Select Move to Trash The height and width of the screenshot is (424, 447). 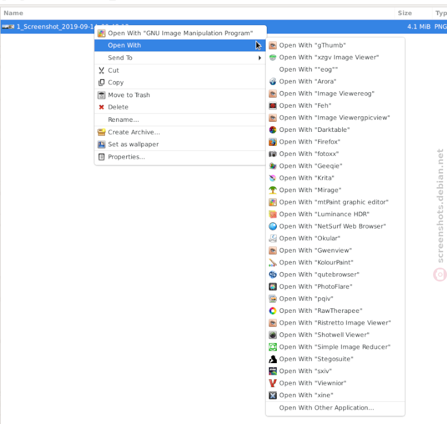(180, 95)
